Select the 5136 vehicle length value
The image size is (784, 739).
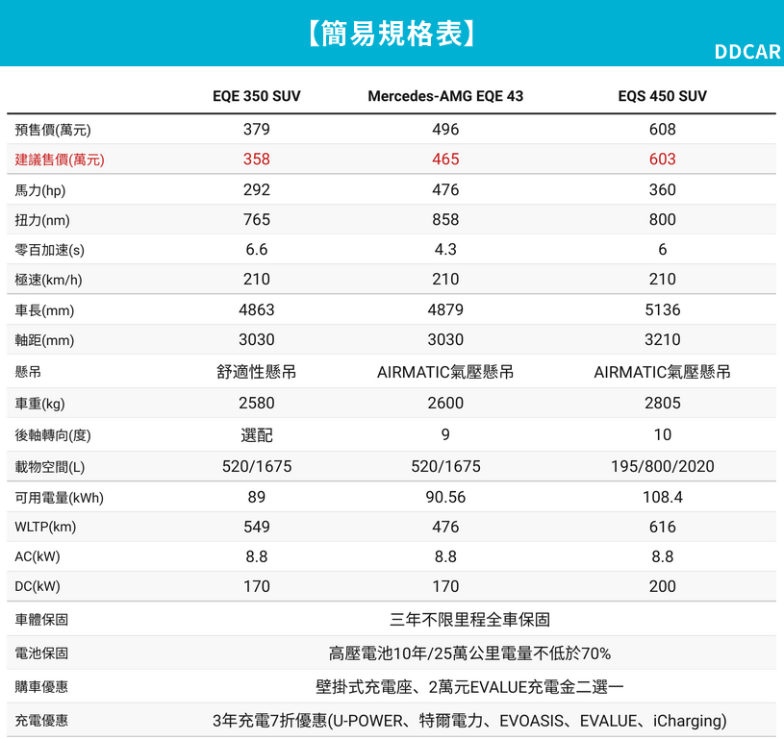click(x=662, y=310)
